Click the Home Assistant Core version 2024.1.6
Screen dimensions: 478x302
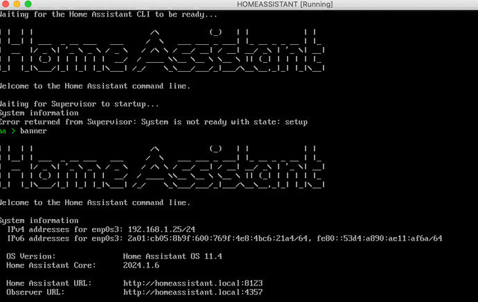[141, 265]
